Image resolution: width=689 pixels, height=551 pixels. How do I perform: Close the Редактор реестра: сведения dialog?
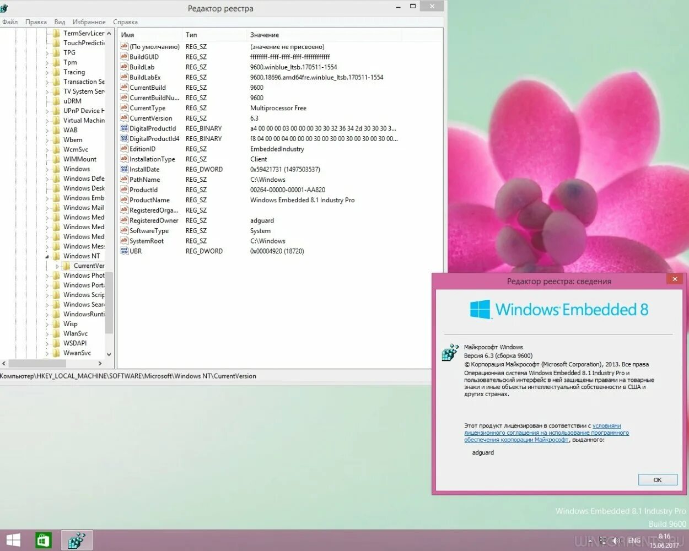coord(675,279)
